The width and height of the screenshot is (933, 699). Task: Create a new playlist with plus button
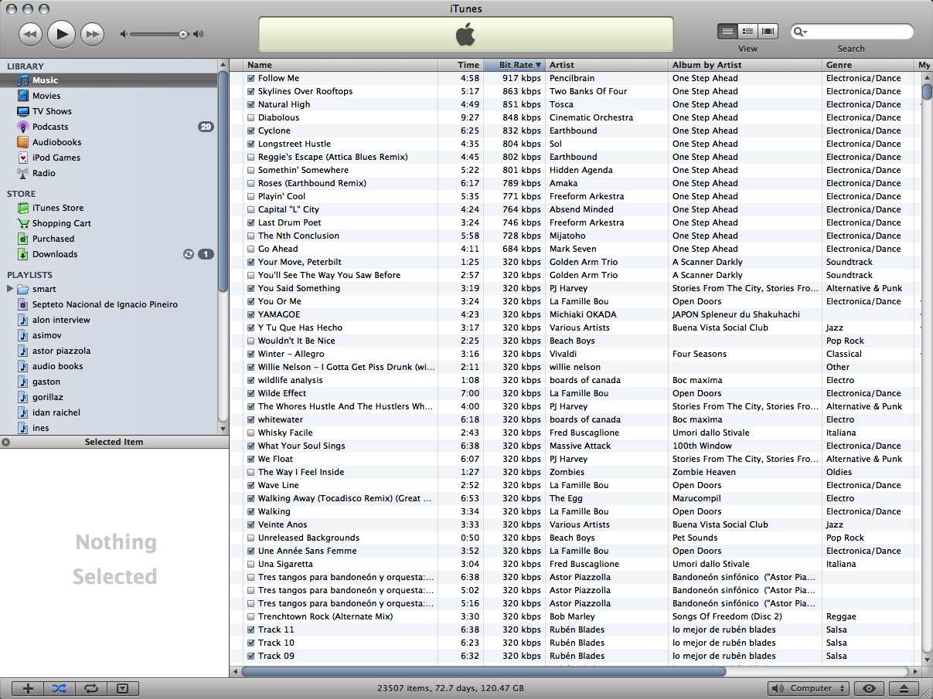coord(28,688)
